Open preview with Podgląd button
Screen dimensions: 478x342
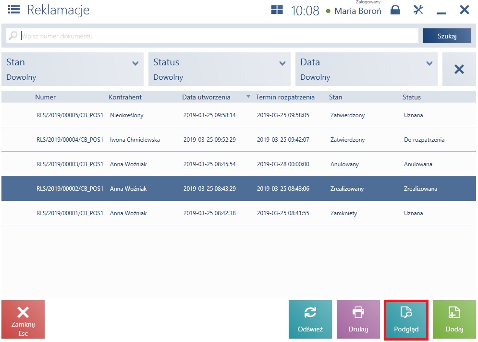click(x=406, y=320)
